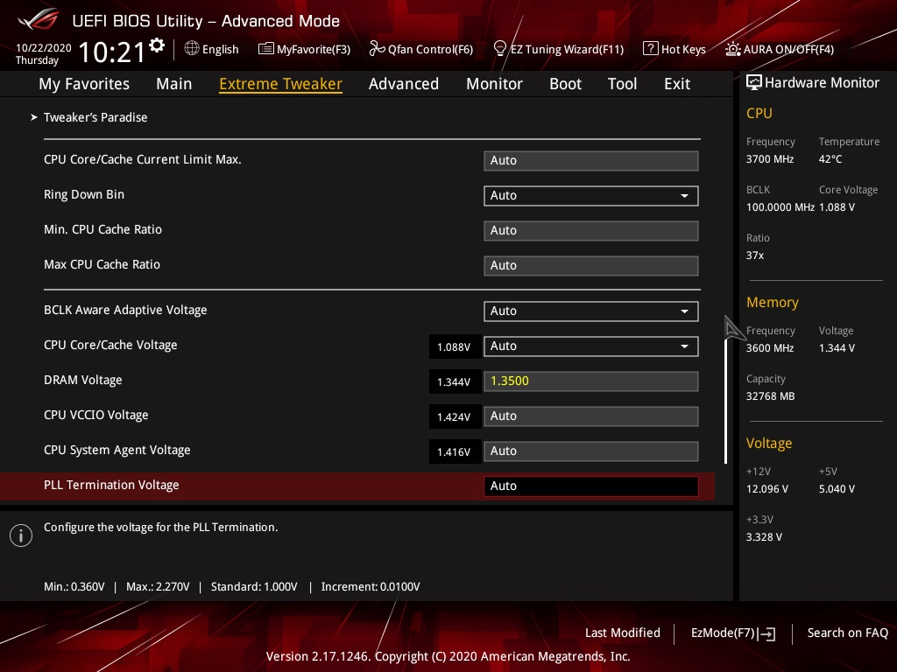Click the 10:21 clock display
Image resolution: width=897 pixels, height=672 pixels.
tap(112, 52)
